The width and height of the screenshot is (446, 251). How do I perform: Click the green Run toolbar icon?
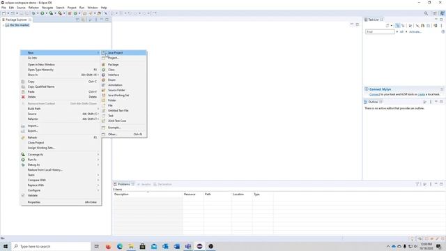click(43, 13)
